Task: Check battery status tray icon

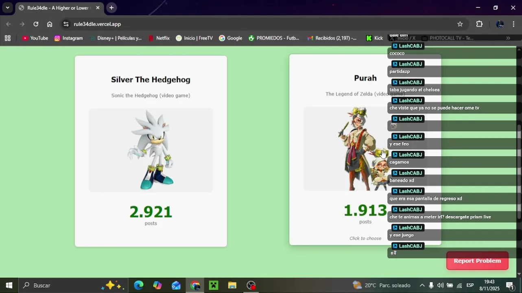Action: pos(450,285)
